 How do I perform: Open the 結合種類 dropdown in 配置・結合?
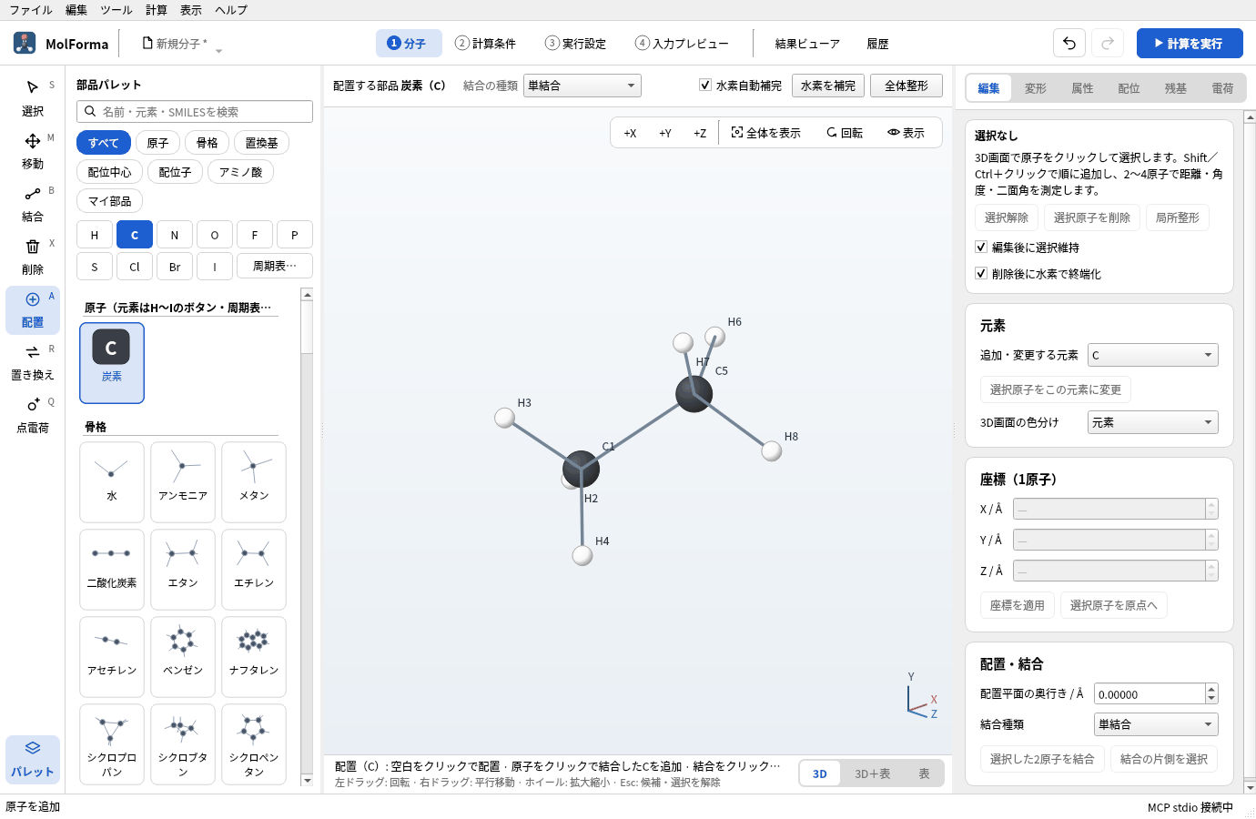click(1156, 724)
